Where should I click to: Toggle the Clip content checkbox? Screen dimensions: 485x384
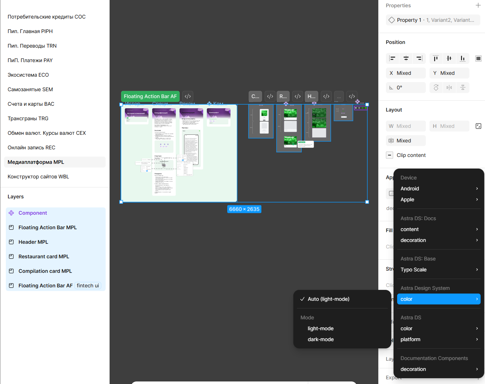click(x=390, y=155)
